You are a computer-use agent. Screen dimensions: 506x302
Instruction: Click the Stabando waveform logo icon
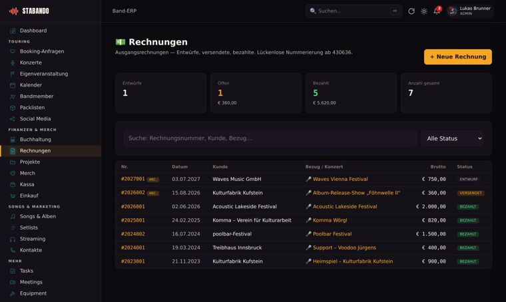tap(13, 11)
